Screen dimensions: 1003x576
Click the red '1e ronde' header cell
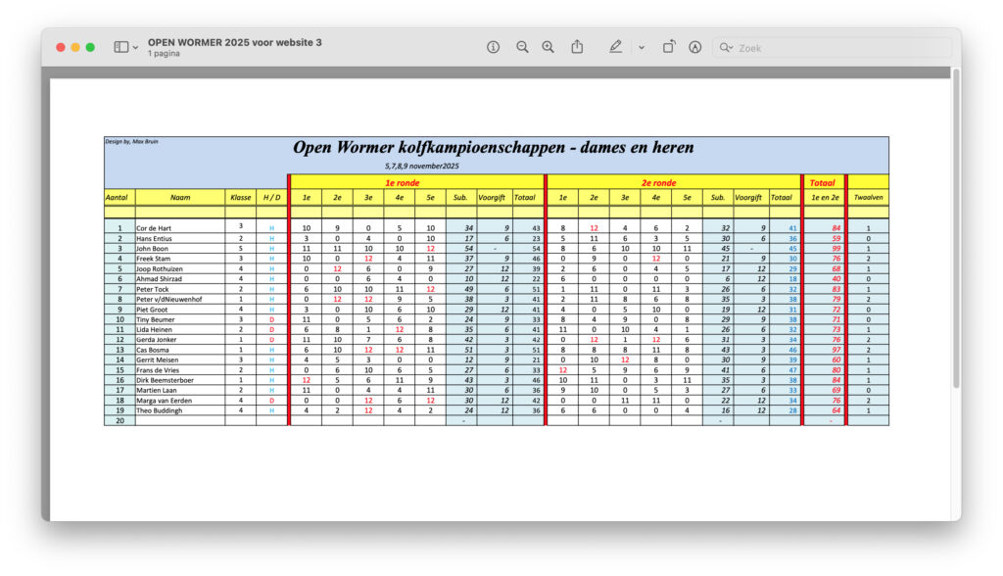403,182
